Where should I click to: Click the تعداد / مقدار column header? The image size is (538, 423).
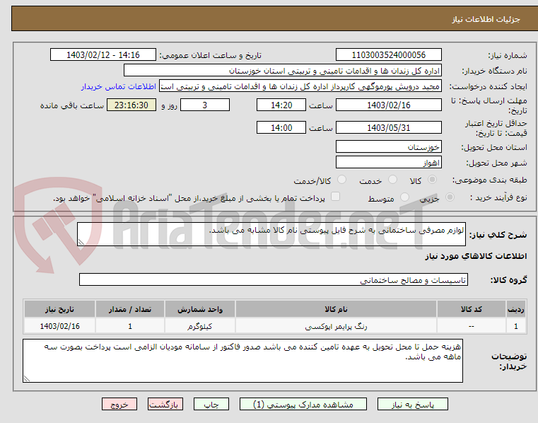click(x=130, y=309)
